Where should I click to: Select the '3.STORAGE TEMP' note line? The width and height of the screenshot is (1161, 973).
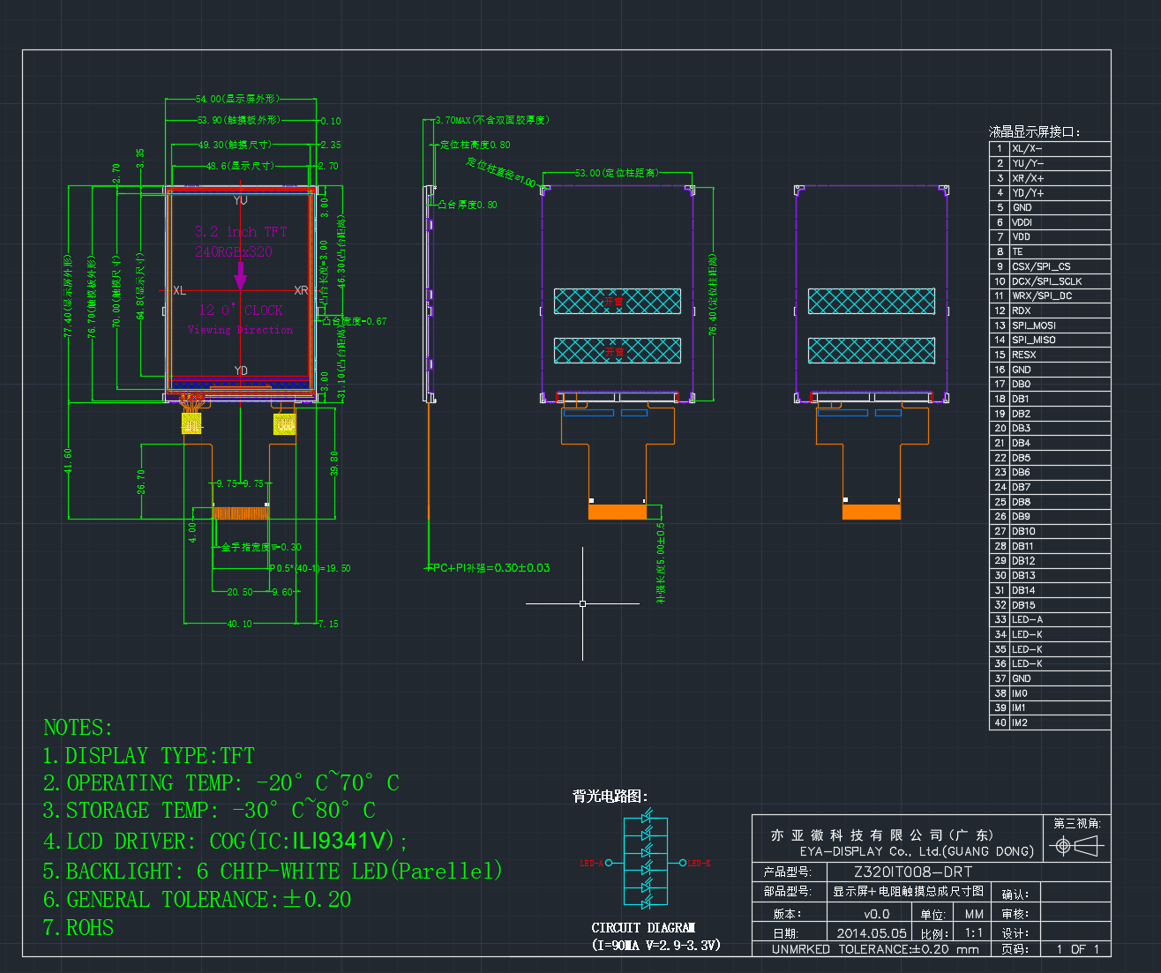[x=210, y=811]
